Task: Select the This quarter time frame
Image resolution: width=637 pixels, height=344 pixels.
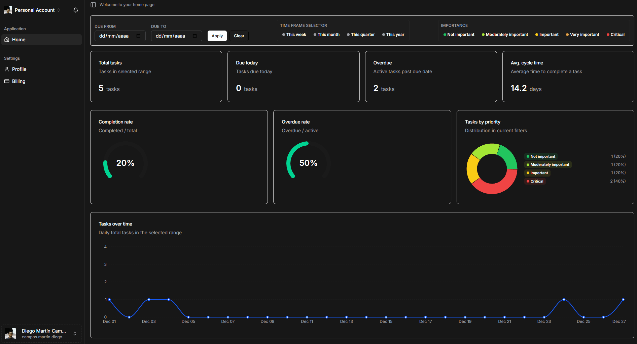Action: (361, 35)
